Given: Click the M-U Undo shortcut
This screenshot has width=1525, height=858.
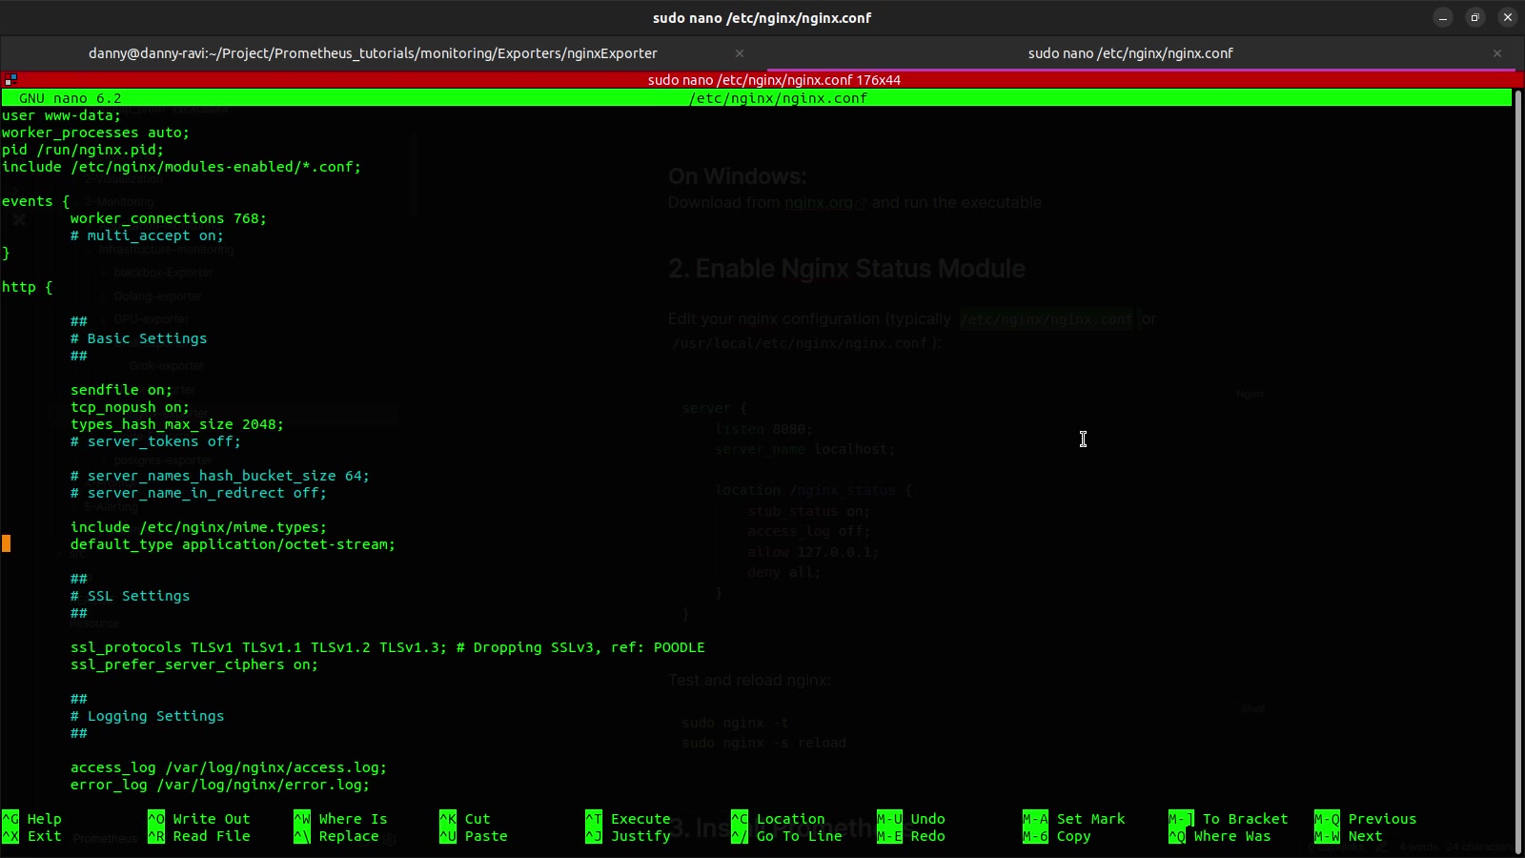Looking at the screenshot, I should (x=911, y=819).
